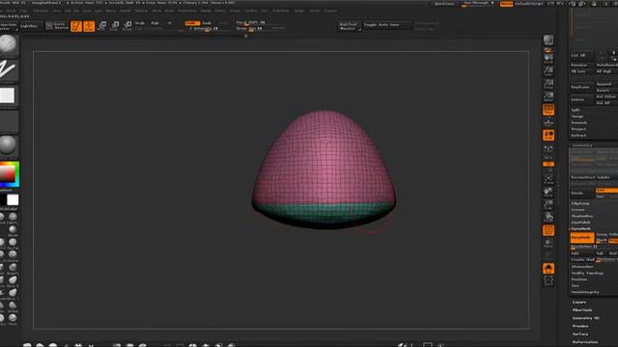Toggle the orange Menus button
618x347 pixels.
pyautogui.click(x=506, y=4)
